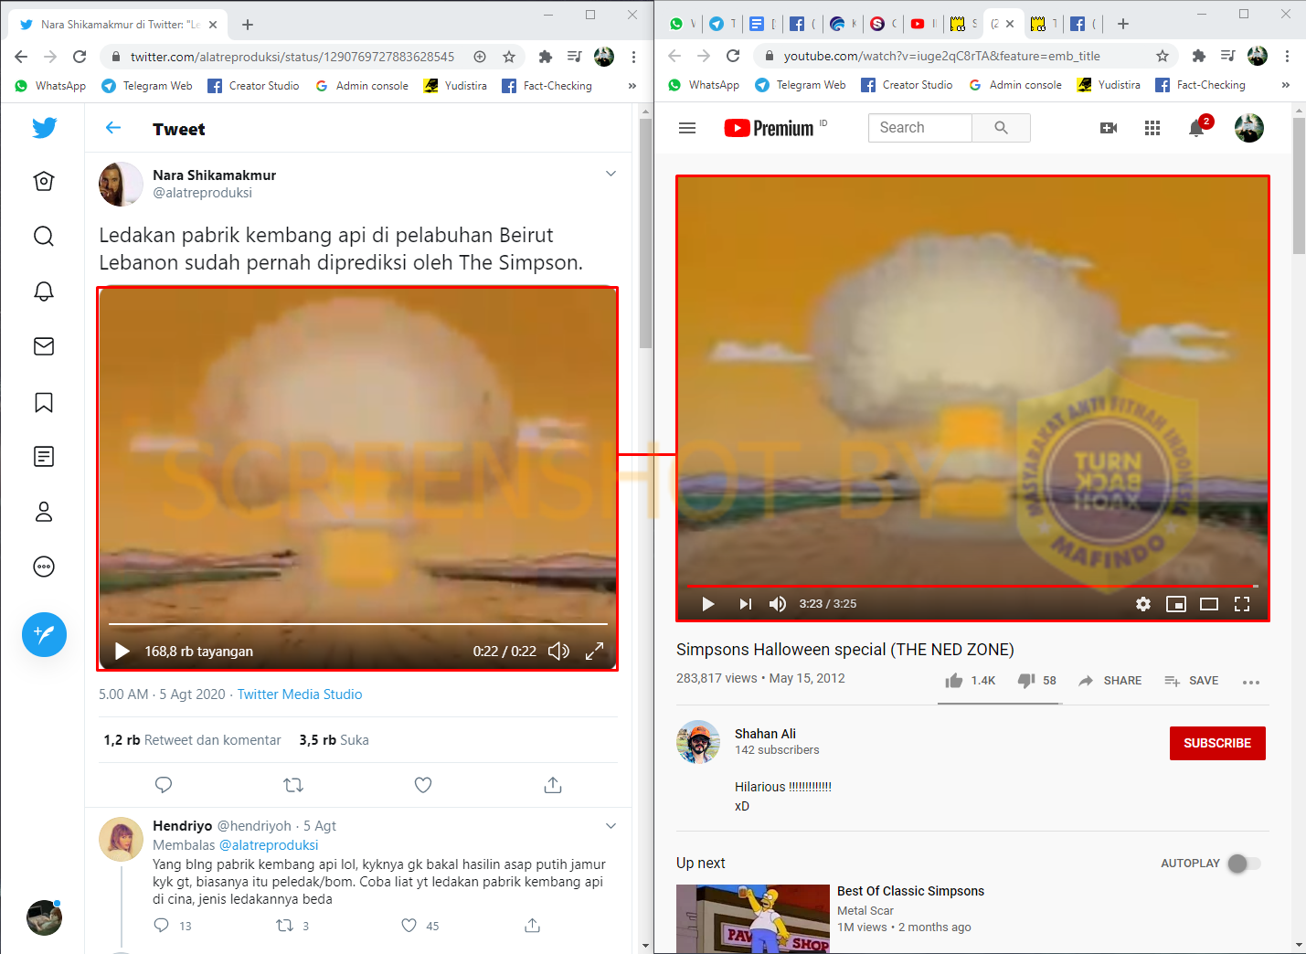Enter YouTube fullscreen
Screen dimensions: 1306x954
coord(1242,604)
